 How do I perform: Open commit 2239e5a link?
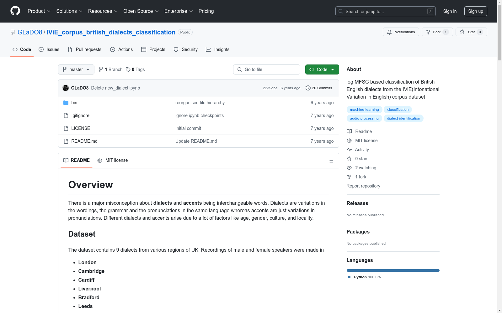pos(270,88)
